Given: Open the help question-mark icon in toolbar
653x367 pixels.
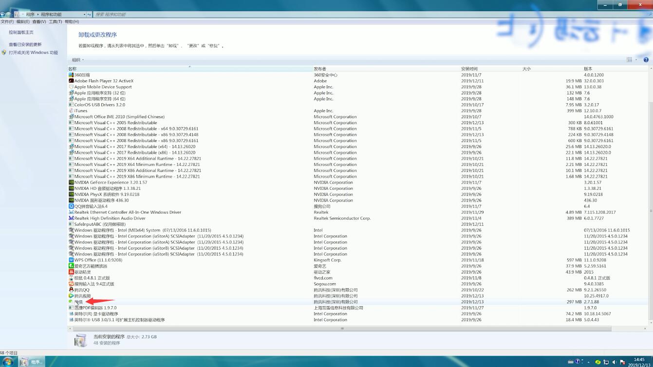Looking at the screenshot, I should tap(646, 60).
